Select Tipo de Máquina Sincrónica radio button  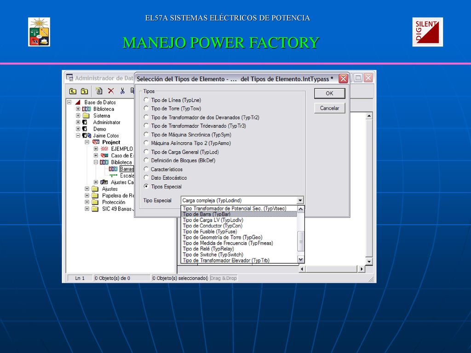point(146,134)
